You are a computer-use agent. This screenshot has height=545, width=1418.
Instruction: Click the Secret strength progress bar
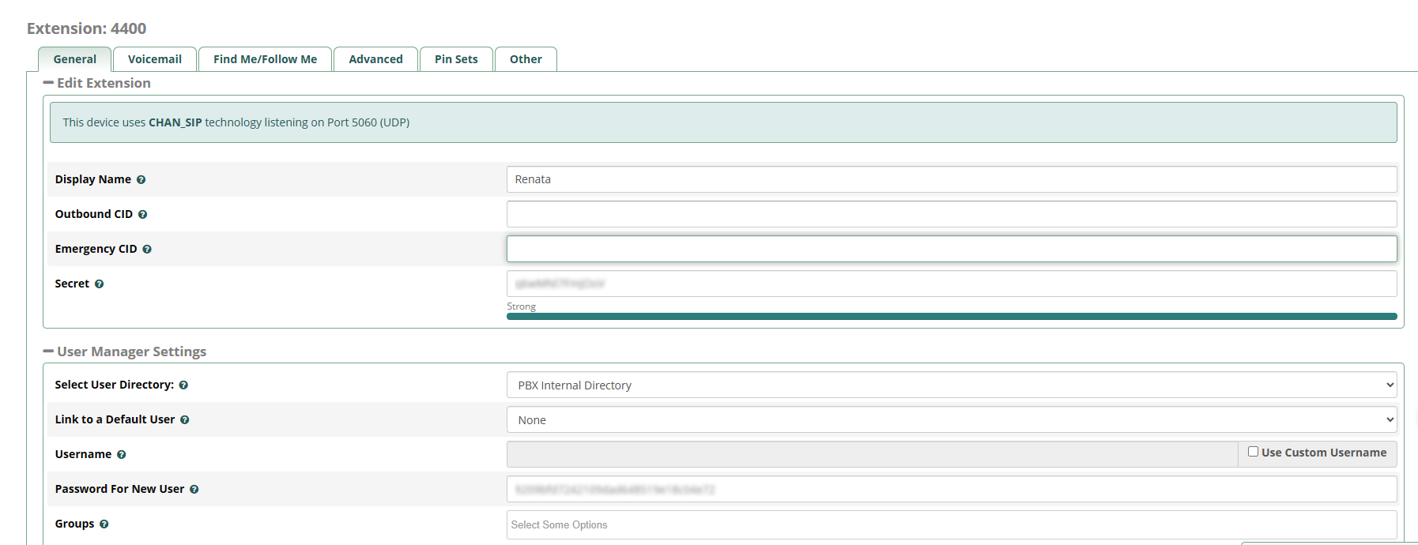pos(951,317)
